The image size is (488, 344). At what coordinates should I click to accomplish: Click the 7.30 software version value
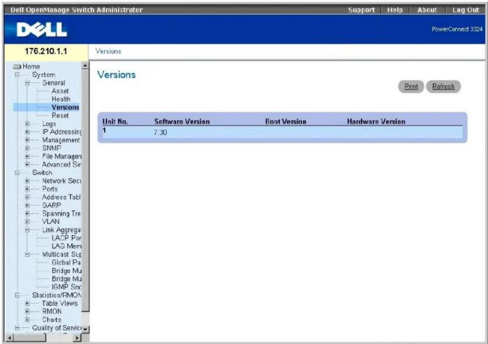(160, 132)
